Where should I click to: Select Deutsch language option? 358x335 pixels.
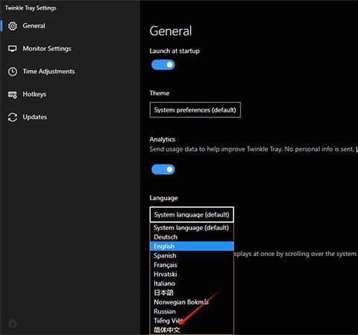tap(192, 237)
